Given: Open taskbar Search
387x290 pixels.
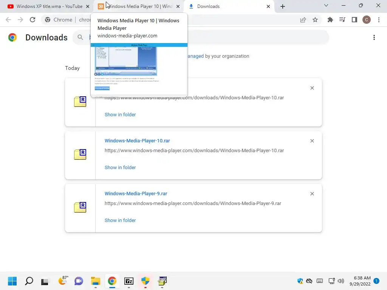Looking at the screenshot, I should click(29, 281).
